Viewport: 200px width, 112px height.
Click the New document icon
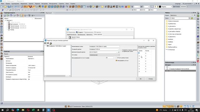coord(2,7)
